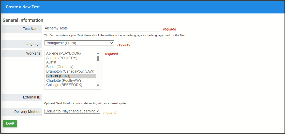The height and width of the screenshot is (134, 285).
Task: Open the Language dropdown
Action: (x=79, y=43)
